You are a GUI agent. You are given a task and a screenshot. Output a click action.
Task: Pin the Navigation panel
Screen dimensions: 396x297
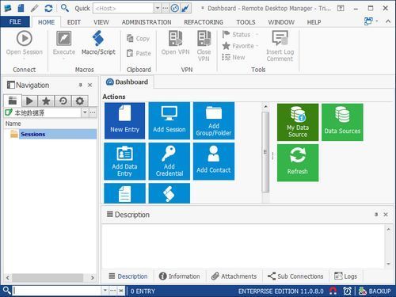[x=81, y=85]
